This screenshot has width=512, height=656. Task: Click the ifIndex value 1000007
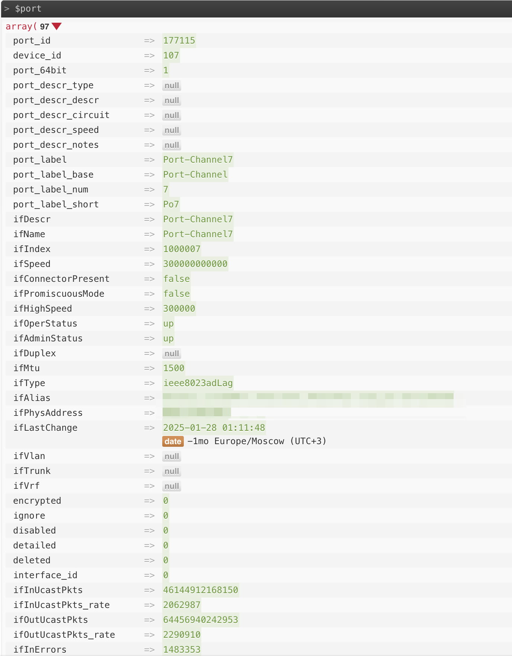pos(182,249)
